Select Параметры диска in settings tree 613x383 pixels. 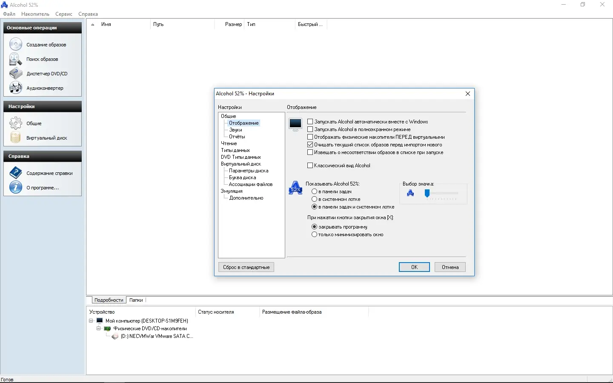249,171
